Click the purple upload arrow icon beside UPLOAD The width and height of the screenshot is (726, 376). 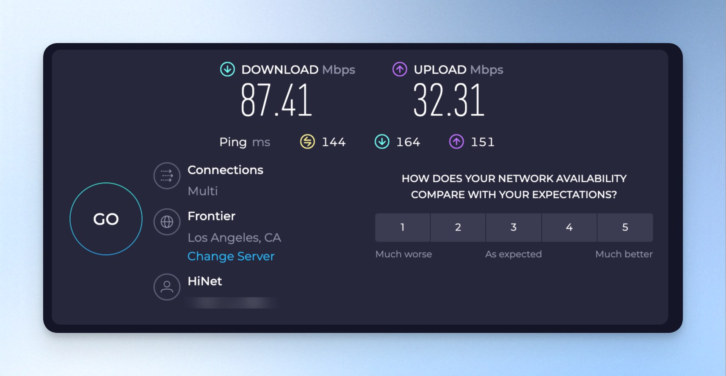[400, 69]
